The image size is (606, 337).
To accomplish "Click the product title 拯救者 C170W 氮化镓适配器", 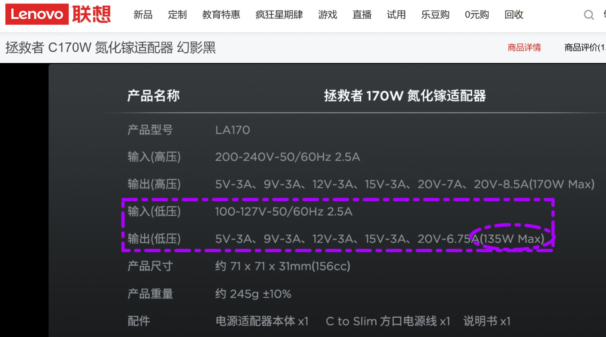I will [110, 48].
